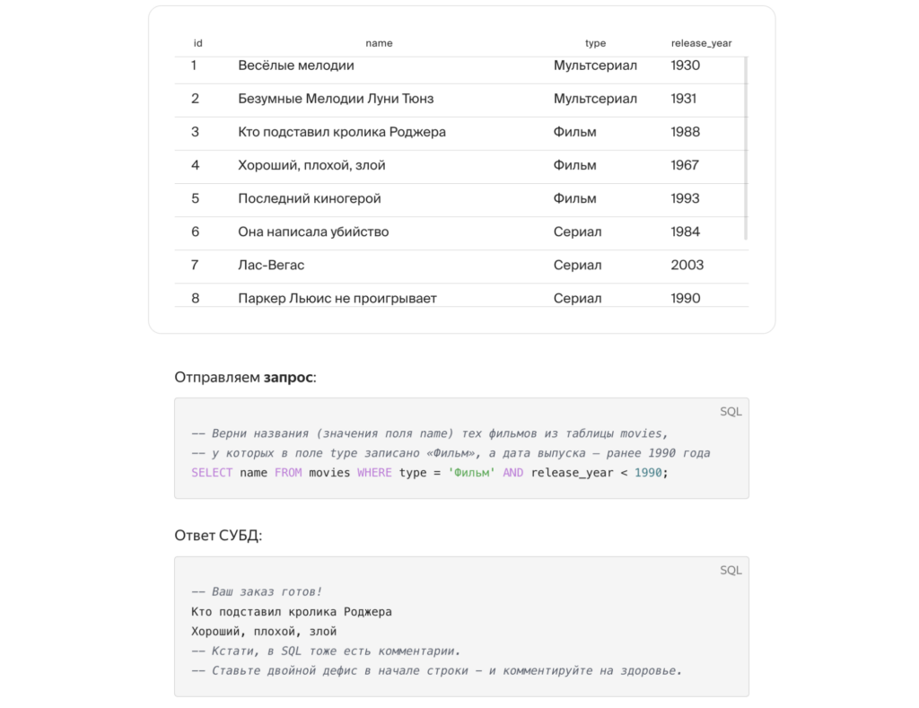Click the SQL label on the query block
Viewport: 919px width, 708px height.
click(x=731, y=412)
